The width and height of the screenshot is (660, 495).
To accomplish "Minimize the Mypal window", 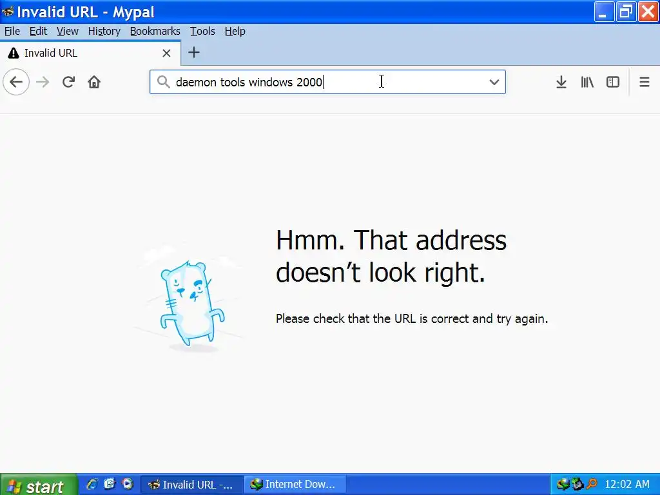I will point(603,12).
